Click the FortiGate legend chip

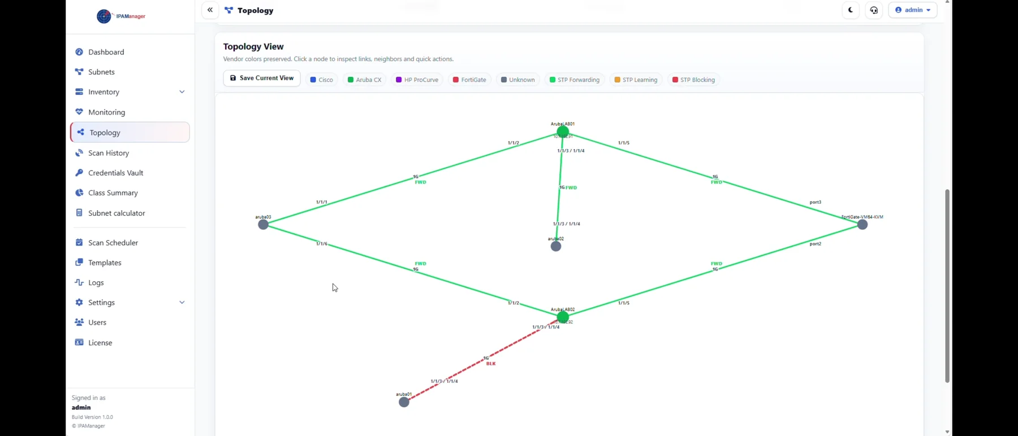pyautogui.click(x=469, y=80)
